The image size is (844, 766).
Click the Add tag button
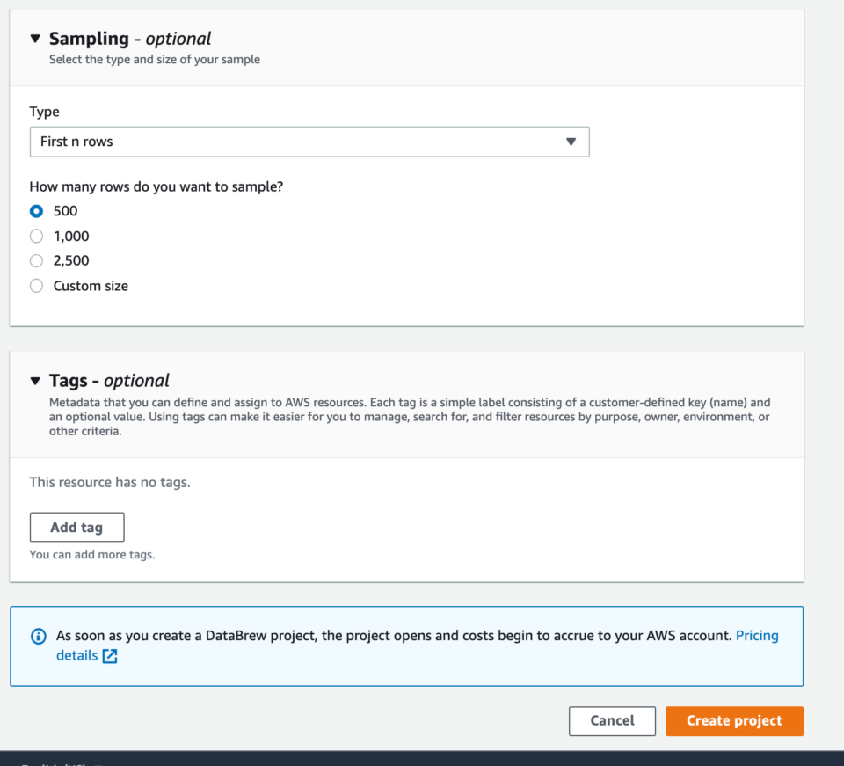click(76, 526)
